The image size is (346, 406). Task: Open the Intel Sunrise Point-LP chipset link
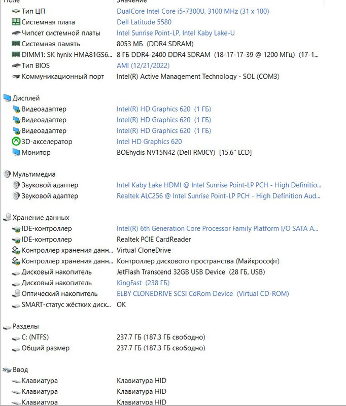coord(176,33)
